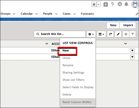This screenshot has height=108, width=139.
Task: Expand the Calendar tab chevron
Action: (x=37, y=14)
